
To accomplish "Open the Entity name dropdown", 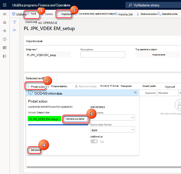I will pos(113,118).
